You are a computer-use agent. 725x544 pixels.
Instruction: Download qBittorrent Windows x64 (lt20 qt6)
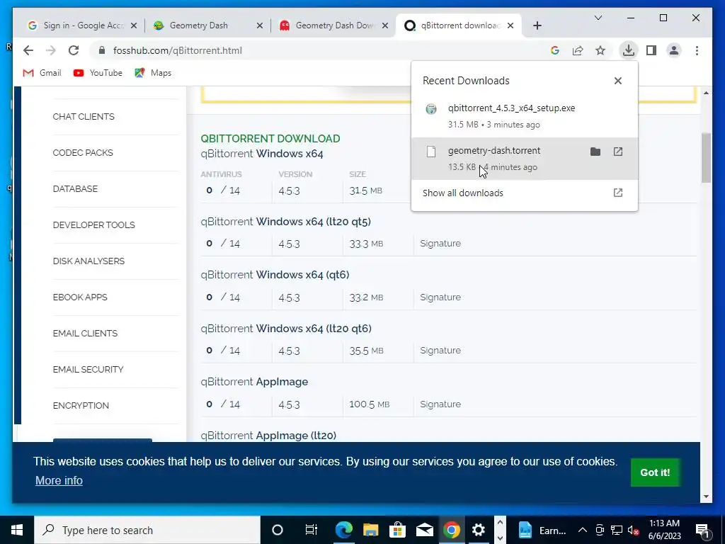tap(286, 329)
